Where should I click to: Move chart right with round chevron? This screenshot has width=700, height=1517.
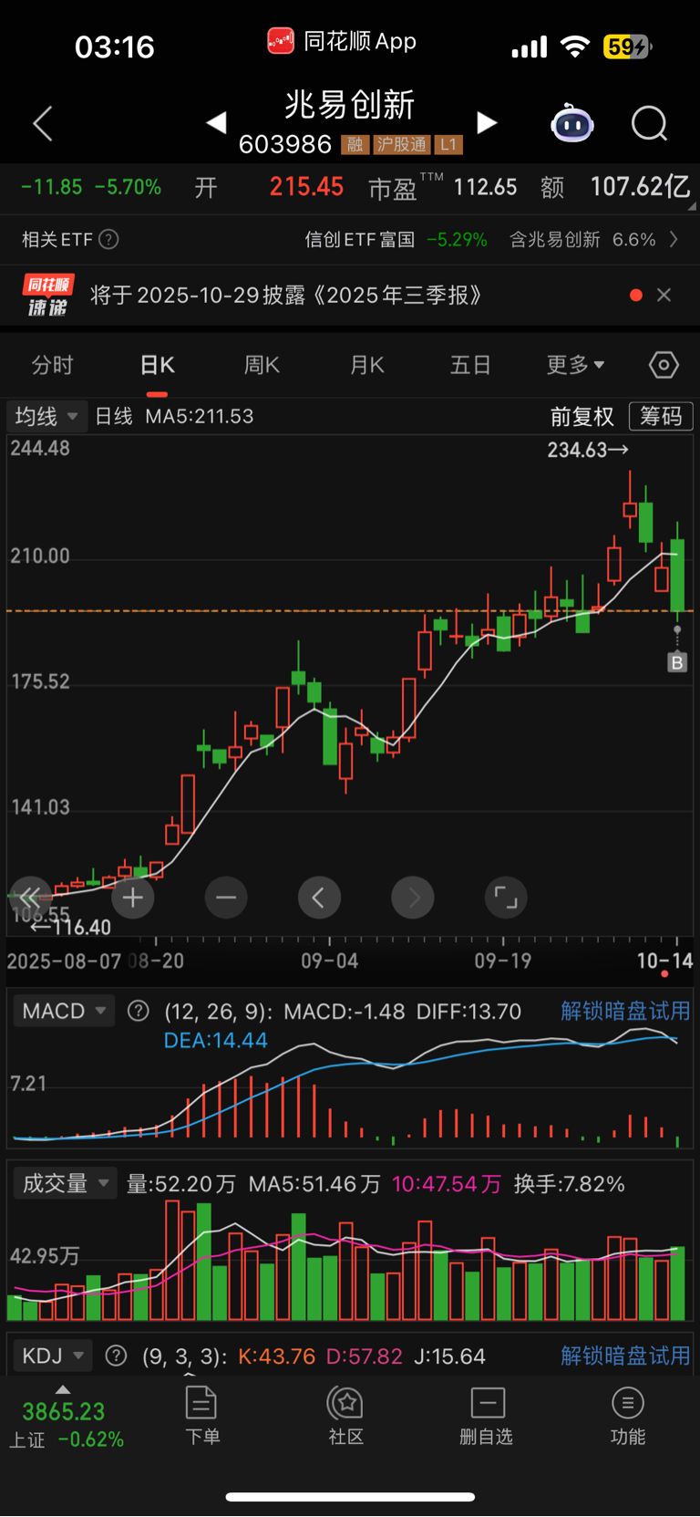tap(413, 898)
